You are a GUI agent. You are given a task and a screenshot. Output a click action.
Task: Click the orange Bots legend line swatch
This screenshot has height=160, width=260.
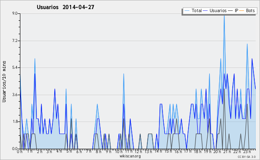(242, 11)
